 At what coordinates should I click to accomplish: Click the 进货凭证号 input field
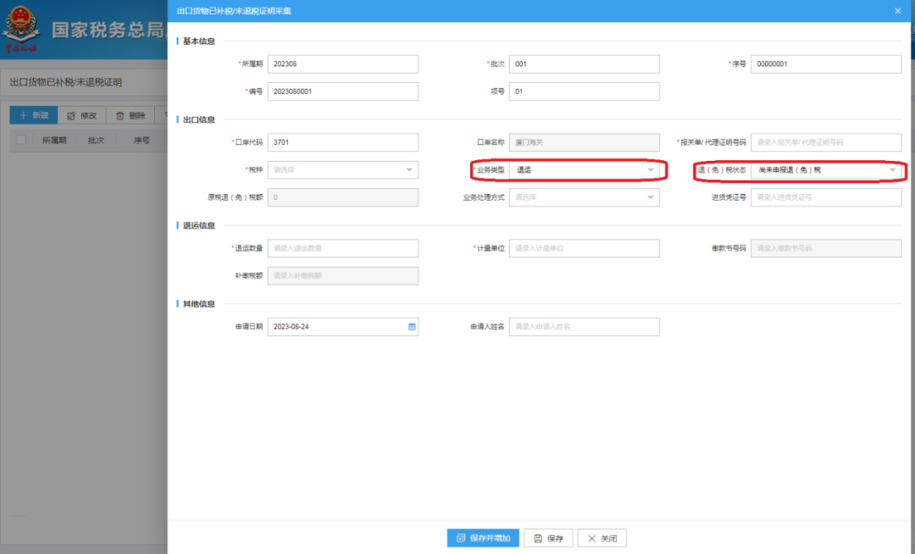coord(826,197)
